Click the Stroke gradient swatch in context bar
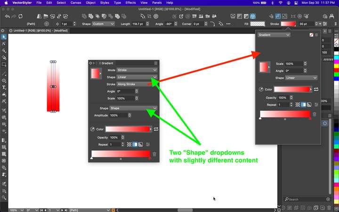This screenshot has height=212, width=339. click(x=289, y=24)
